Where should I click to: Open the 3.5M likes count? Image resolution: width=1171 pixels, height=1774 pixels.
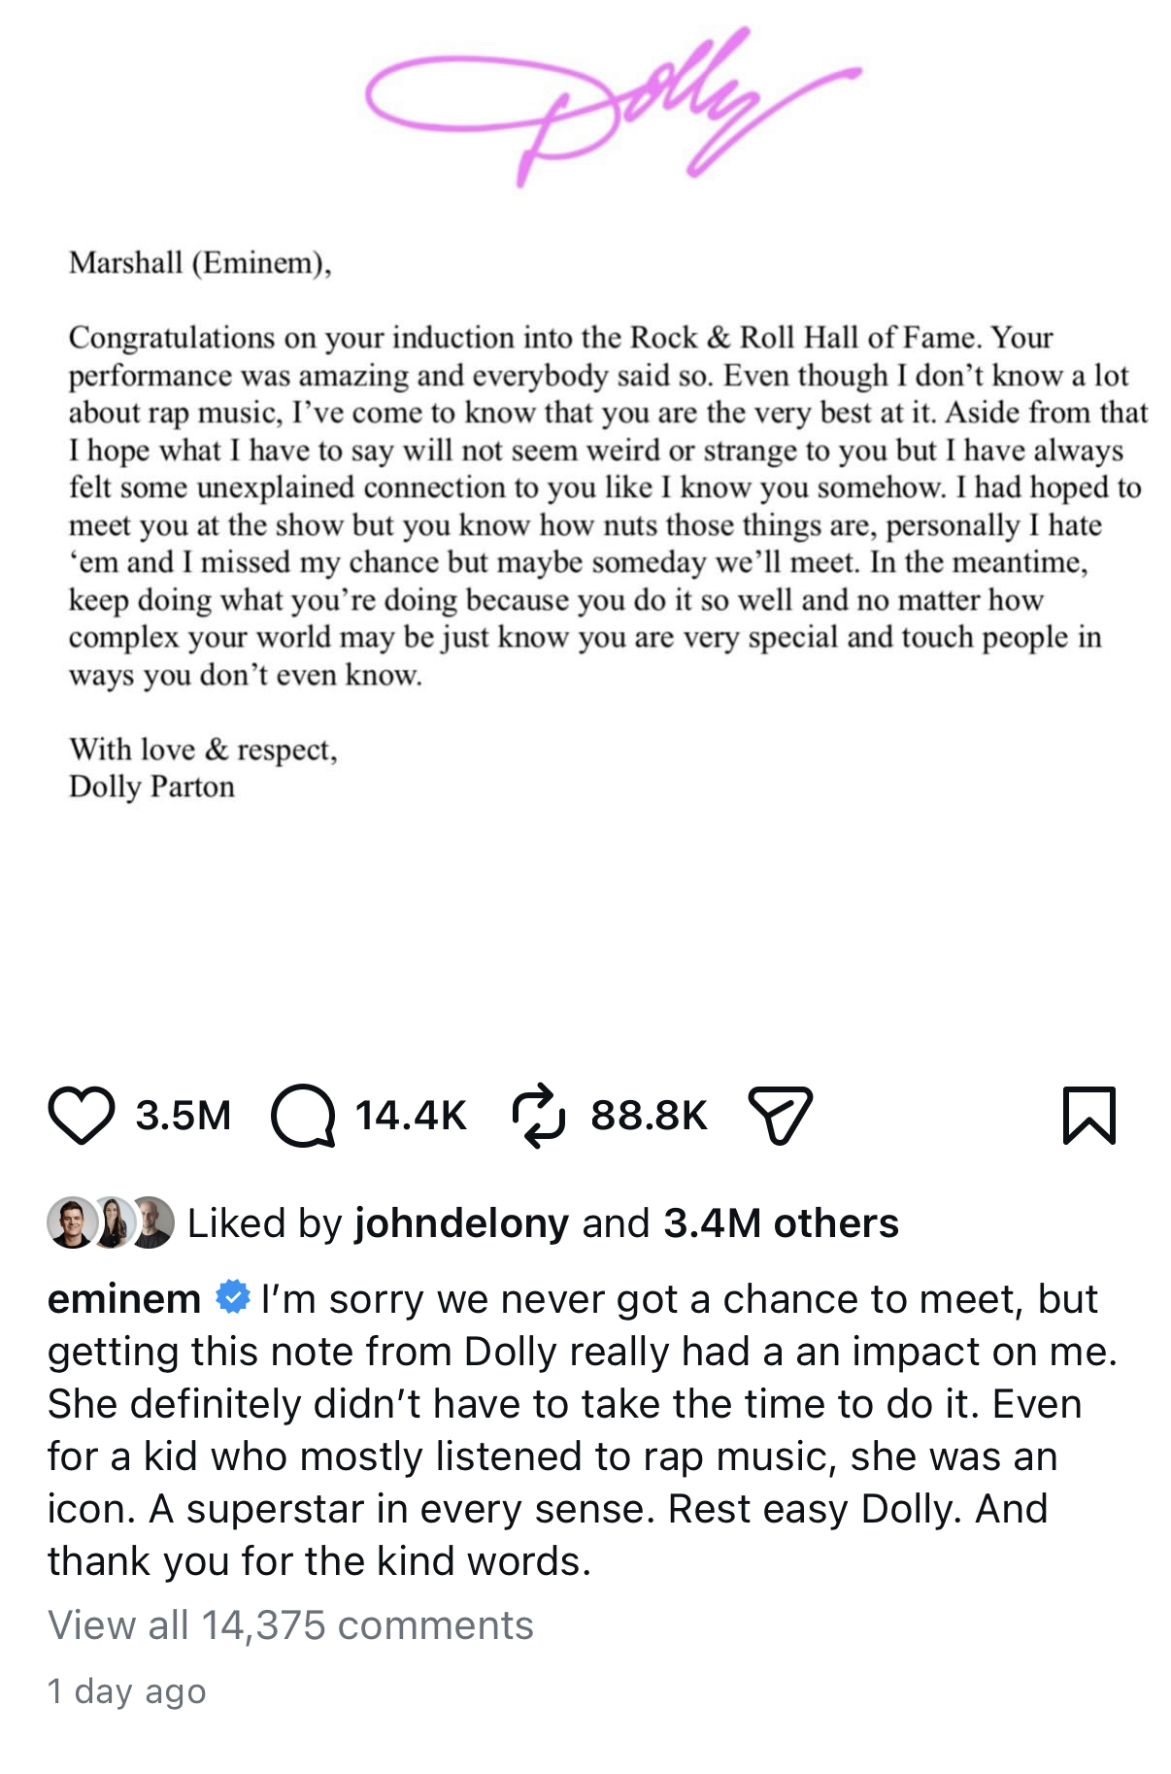pyautogui.click(x=184, y=1116)
